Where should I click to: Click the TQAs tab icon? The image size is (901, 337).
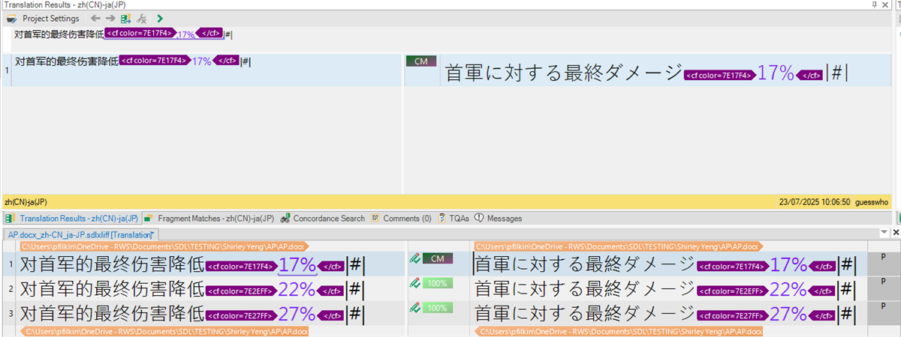[x=442, y=219]
